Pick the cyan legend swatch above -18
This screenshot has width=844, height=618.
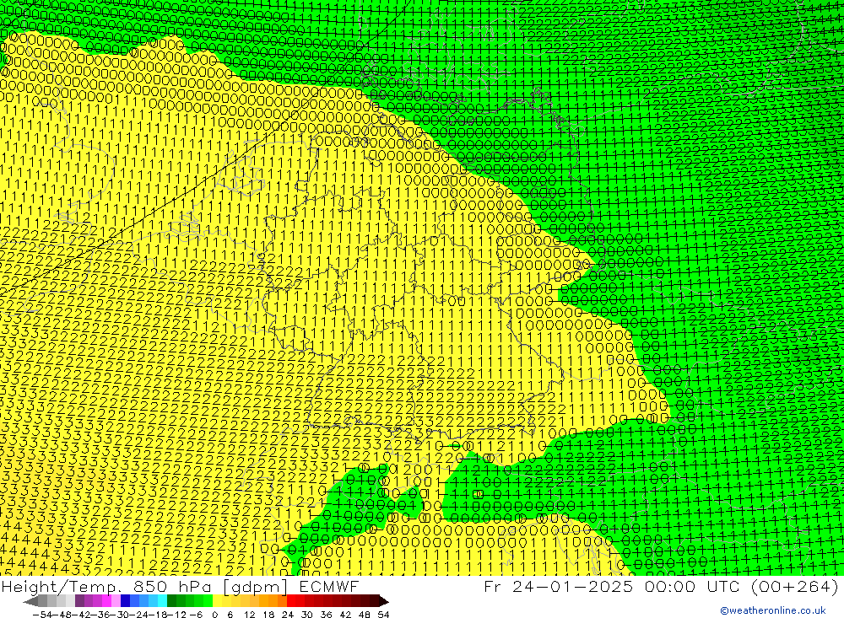coord(162,601)
